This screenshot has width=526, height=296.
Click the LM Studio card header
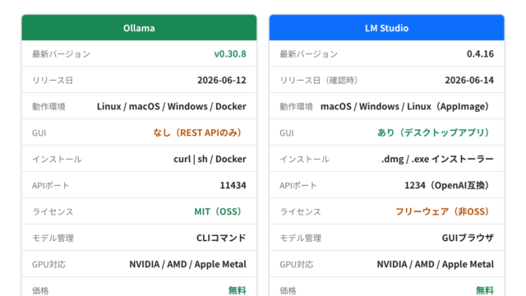click(x=387, y=27)
